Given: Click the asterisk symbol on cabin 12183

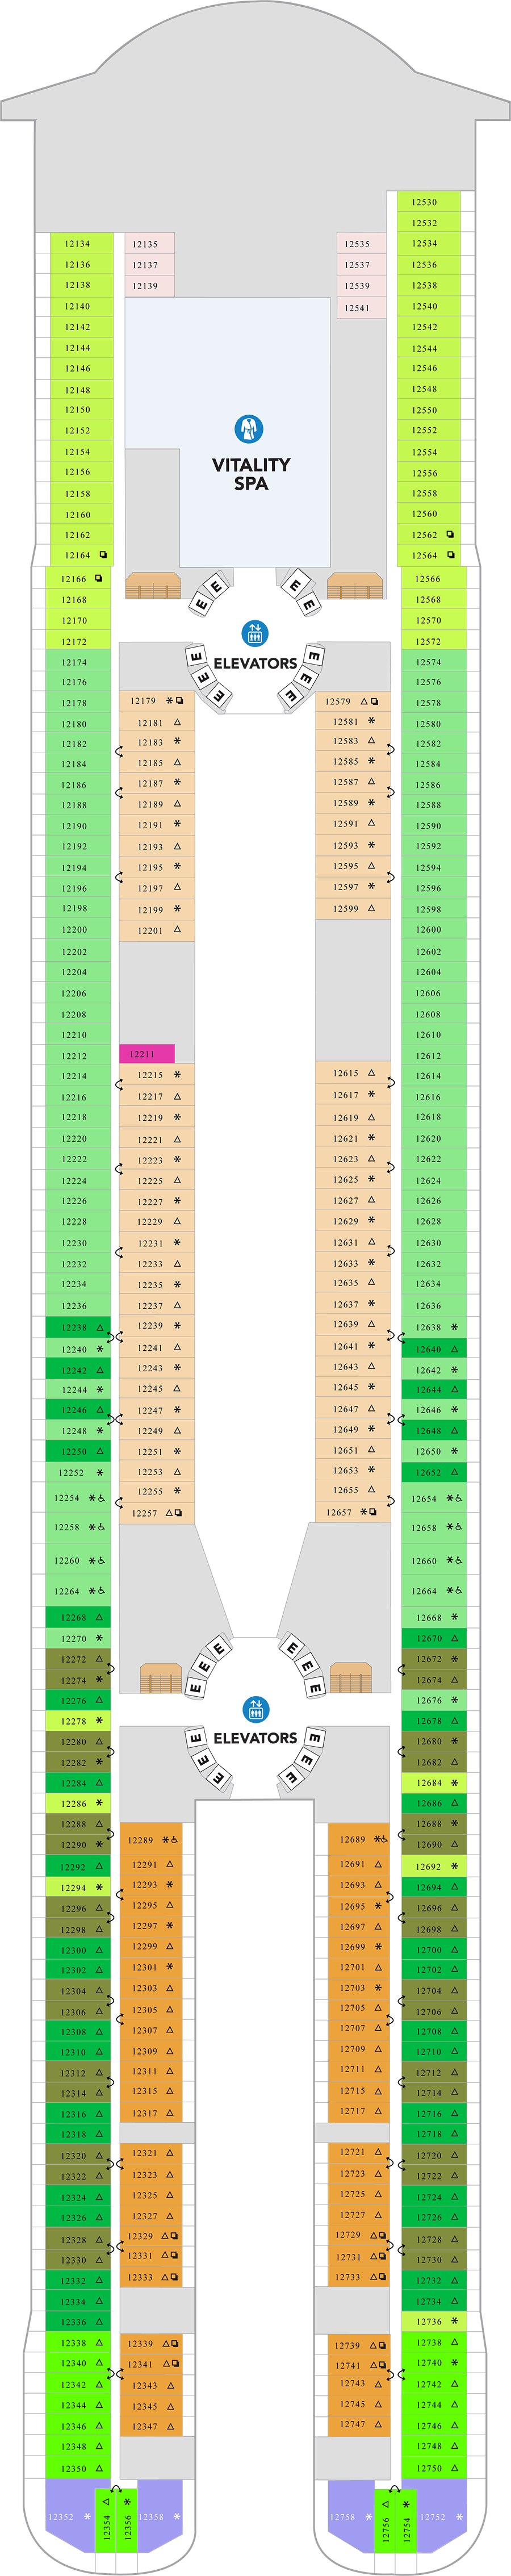Looking at the screenshot, I should pyautogui.click(x=177, y=742).
